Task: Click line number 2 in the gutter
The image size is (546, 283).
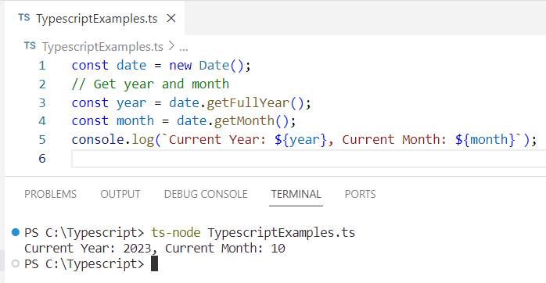Action: pyautogui.click(x=42, y=84)
